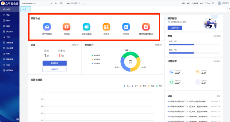Open the 利润表 profit statement icon
This screenshot has width=230, height=122.
point(67,27)
